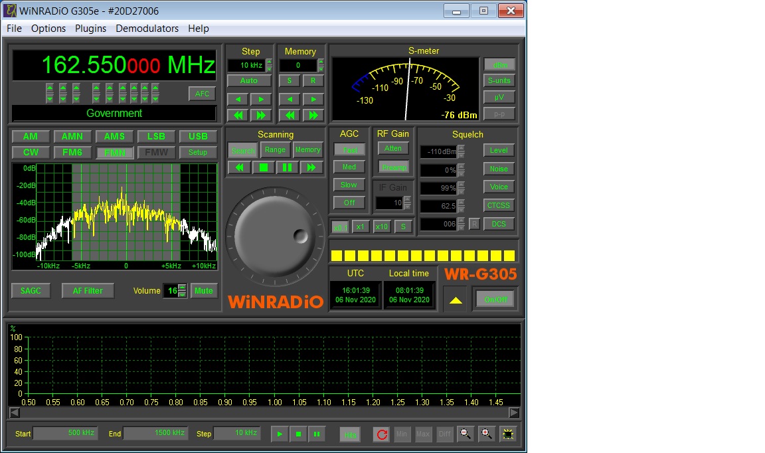Increase the Volume spinner value

coord(182,288)
